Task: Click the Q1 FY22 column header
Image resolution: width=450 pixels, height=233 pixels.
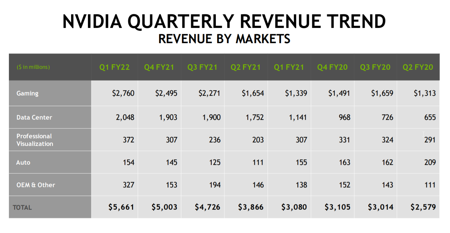Action: (114, 67)
